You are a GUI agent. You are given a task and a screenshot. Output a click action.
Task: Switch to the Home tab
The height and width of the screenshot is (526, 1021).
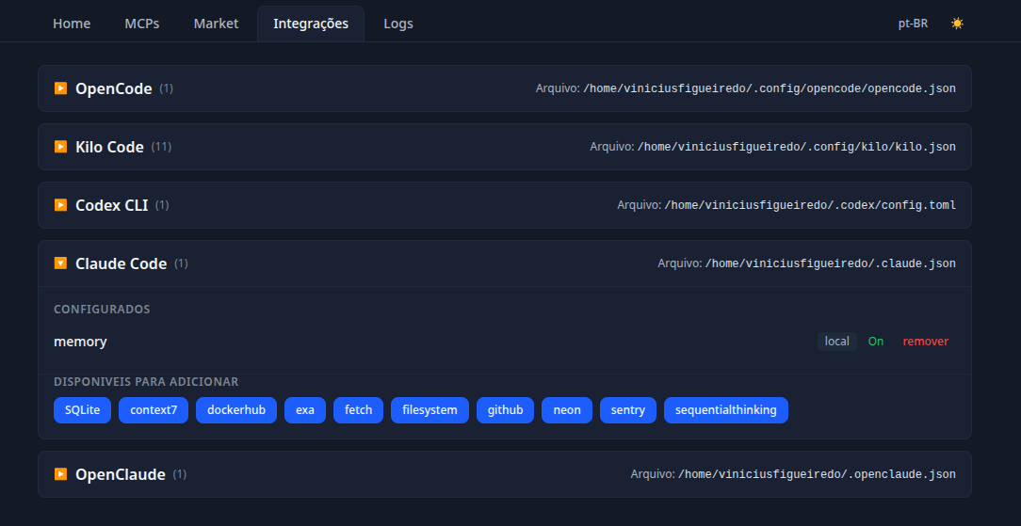(x=72, y=24)
